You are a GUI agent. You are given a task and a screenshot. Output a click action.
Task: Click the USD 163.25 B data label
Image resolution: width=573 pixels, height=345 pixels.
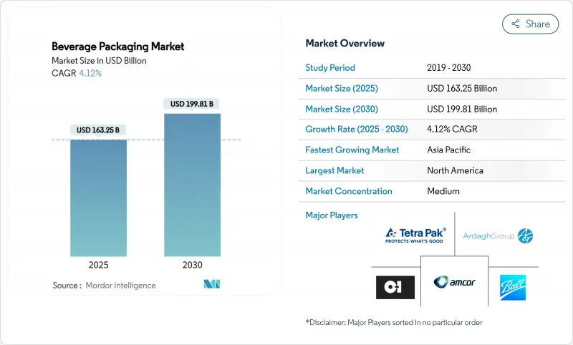pos(99,130)
